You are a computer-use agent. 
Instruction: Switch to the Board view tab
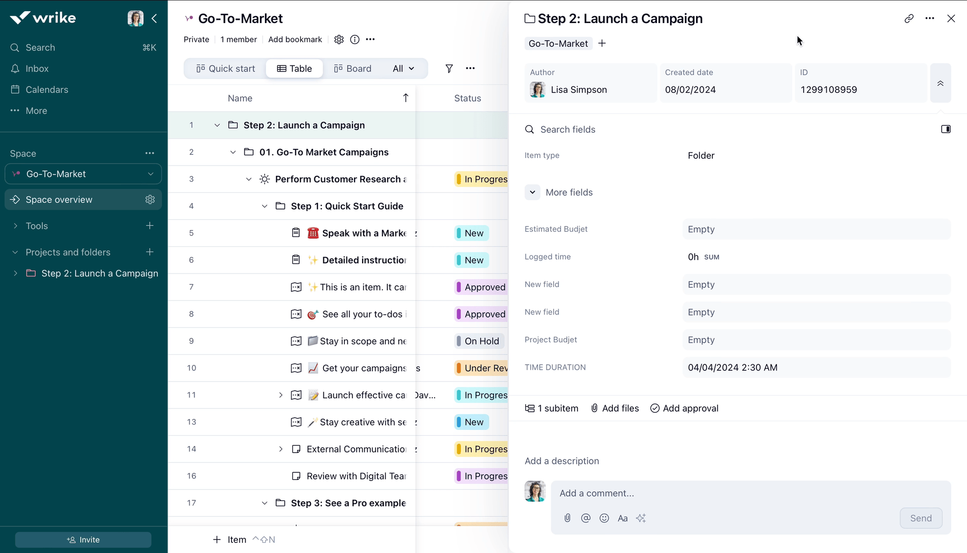tap(352, 69)
